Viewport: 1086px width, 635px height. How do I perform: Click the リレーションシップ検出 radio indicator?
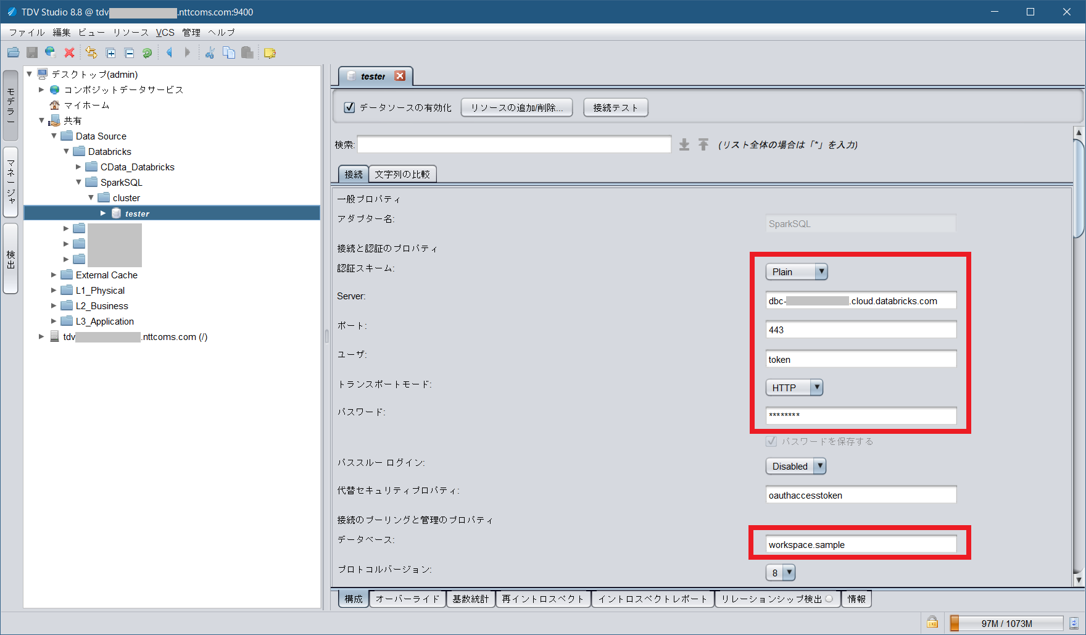tap(829, 599)
